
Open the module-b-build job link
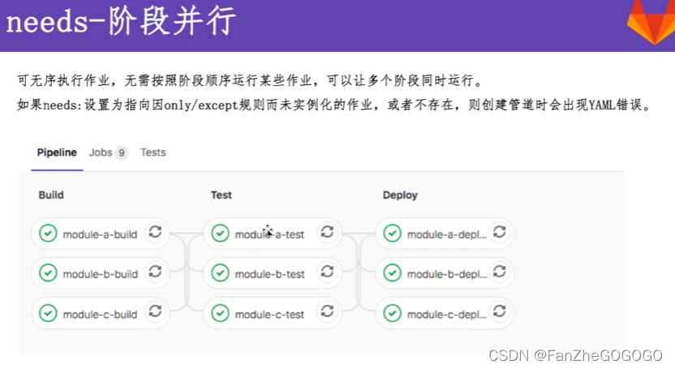tap(101, 274)
